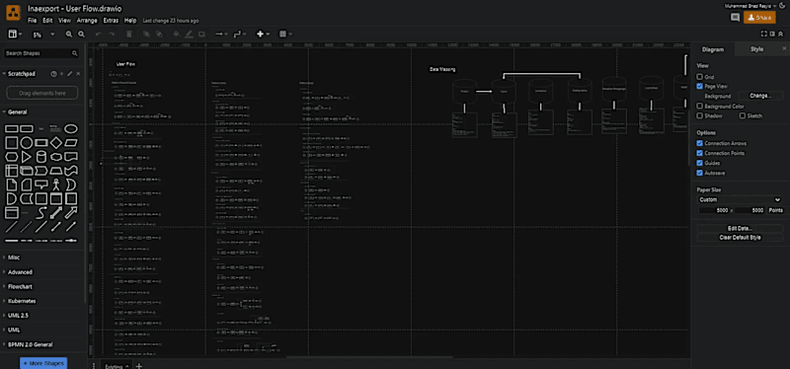
Task: Zoom in with the magnifier plus icon
Action: [69, 35]
